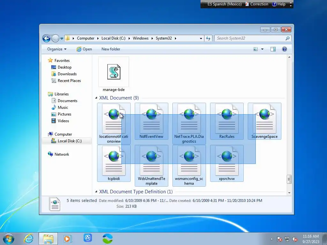This screenshot has width=327, height=245.
Task: Select System32 breadcrumb segment
Action: point(164,38)
